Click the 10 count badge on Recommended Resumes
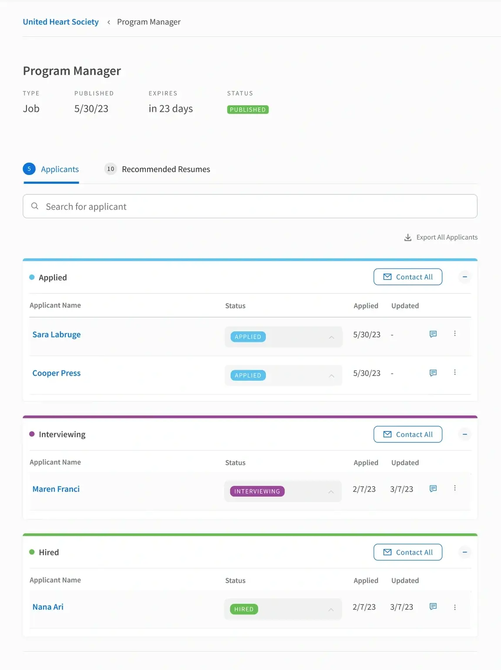Image resolution: width=501 pixels, height=670 pixels. tap(111, 169)
